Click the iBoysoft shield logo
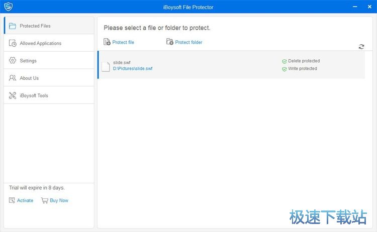The width and height of the screenshot is (377, 232). 8,7
